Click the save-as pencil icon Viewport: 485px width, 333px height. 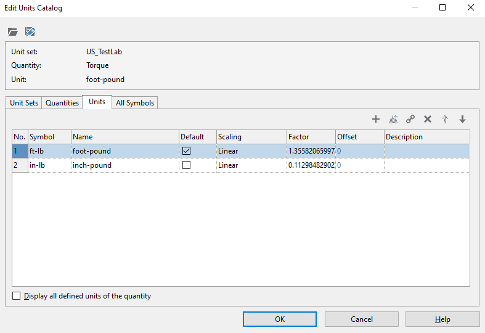point(30,31)
